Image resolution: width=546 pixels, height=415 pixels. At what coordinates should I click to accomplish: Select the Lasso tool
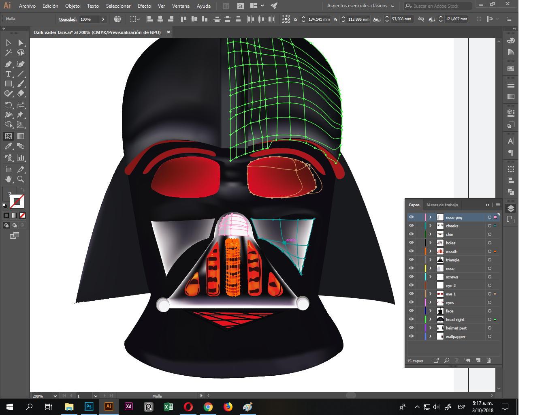point(21,53)
